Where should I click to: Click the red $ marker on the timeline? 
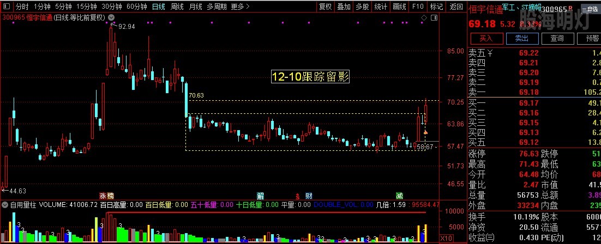(297, 196)
